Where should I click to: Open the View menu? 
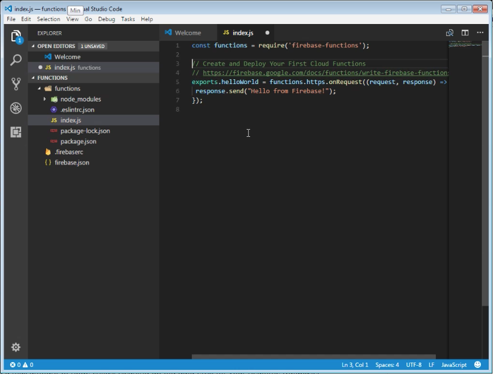(72, 19)
